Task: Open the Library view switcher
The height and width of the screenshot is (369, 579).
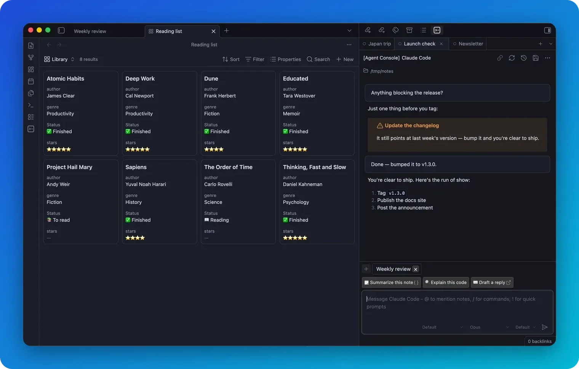Action: 59,59
